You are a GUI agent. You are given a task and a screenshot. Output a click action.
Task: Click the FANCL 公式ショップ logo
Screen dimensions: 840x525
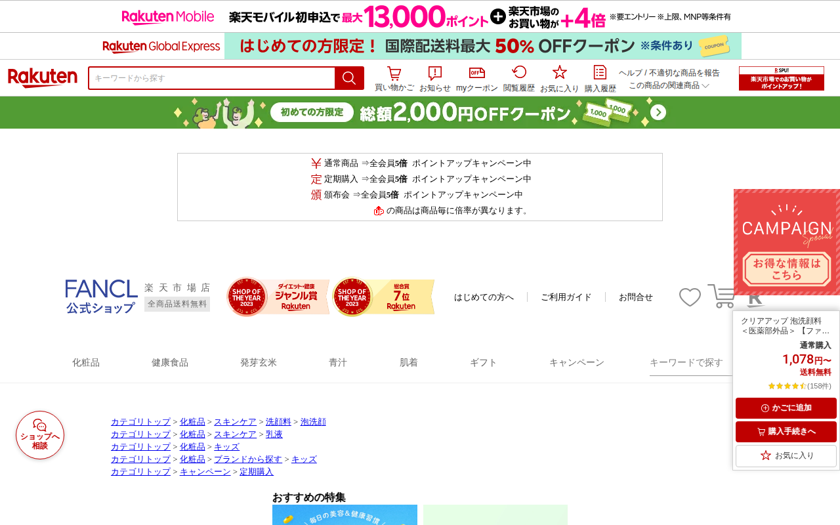click(102, 297)
